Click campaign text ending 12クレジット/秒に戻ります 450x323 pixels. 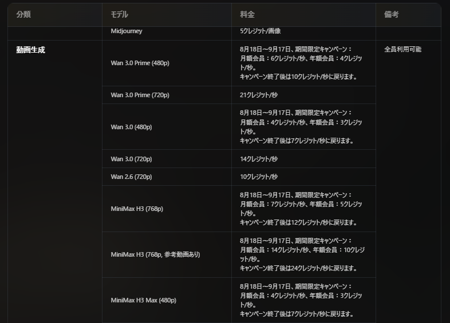coord(298,223)
